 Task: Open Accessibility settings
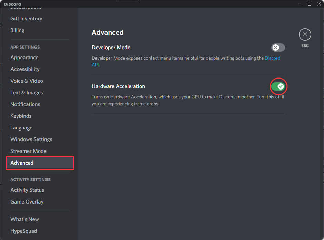tap(25, 69)
